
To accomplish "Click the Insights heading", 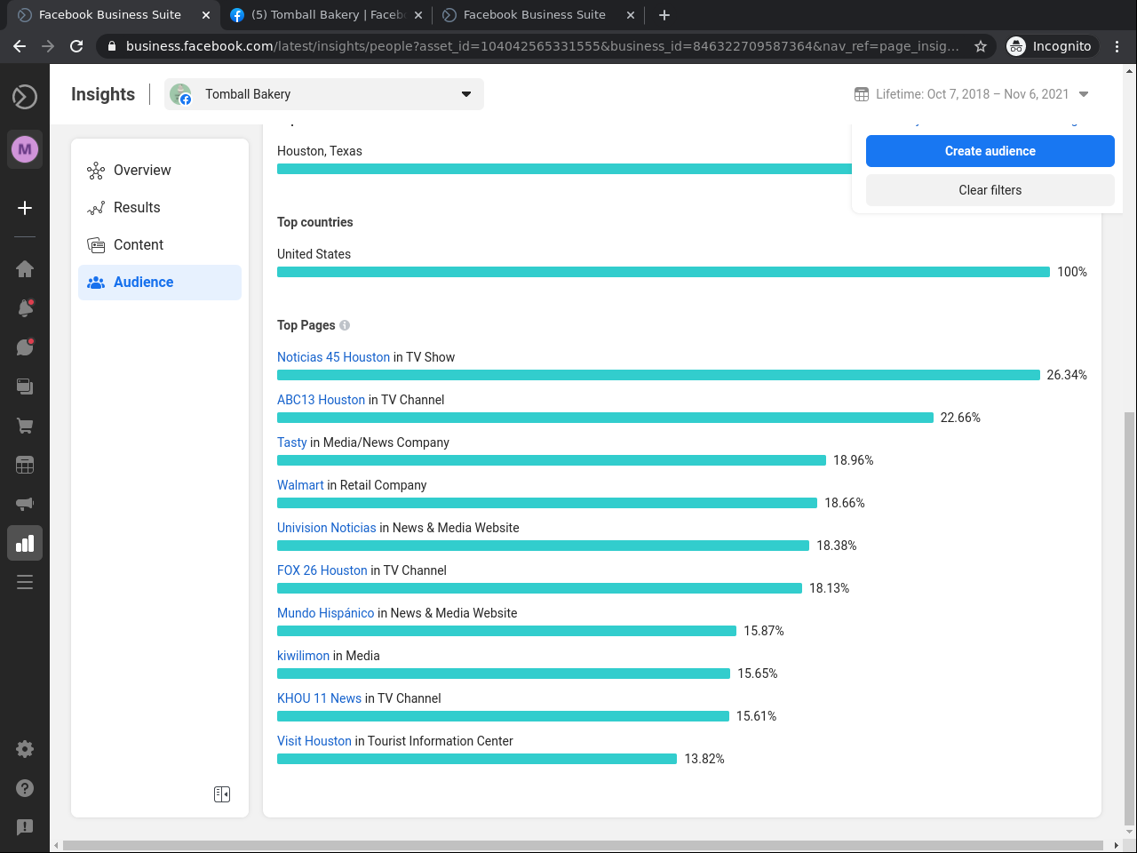I will coord(103,94).
